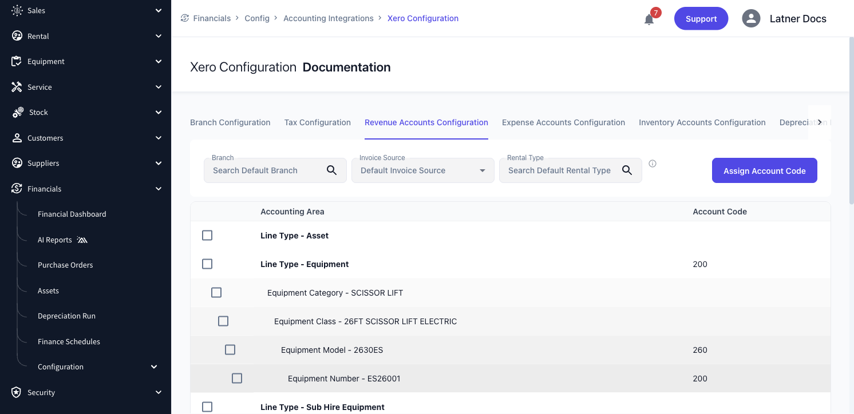Switch to Branch Configuration tab
Image resolution: width=854 pixels, height=414 pixels.
tap(230, 122)
